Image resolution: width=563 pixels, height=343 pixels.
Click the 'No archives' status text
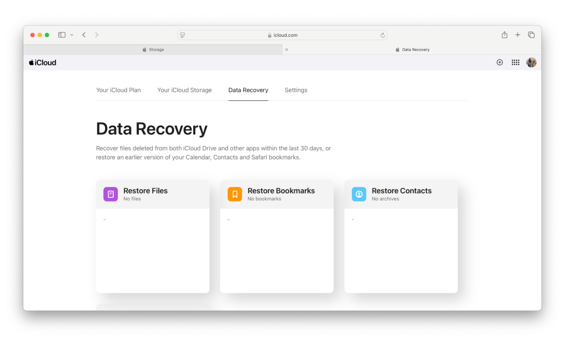(385, 199)
